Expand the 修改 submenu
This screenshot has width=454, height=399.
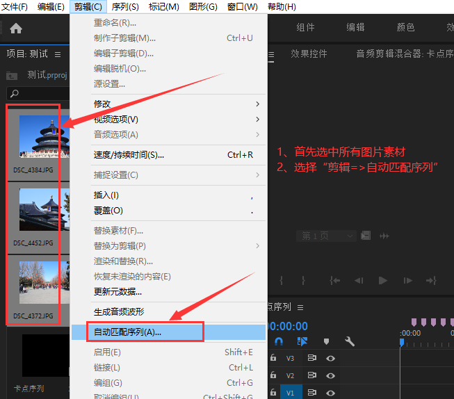coord(168,104)
